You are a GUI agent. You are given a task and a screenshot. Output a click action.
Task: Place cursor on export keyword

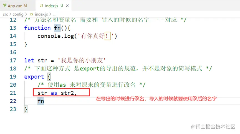point(34,77)
